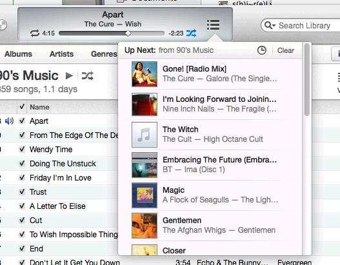Toggle the header checkmark column
The height and width of the screenshot is (265, 340).
pos(22,106)
